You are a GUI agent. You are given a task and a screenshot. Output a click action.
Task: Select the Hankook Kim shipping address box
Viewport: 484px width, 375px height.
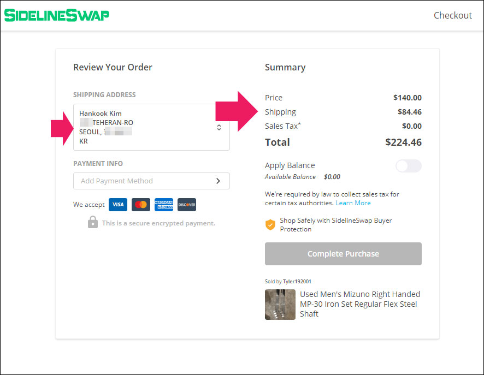tap(151, 127)
